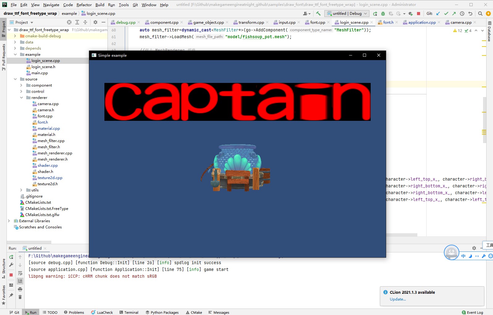Toggle the Pull Requests sidebar button
This screenshot has height=315, width=493.
coord(3,57)
